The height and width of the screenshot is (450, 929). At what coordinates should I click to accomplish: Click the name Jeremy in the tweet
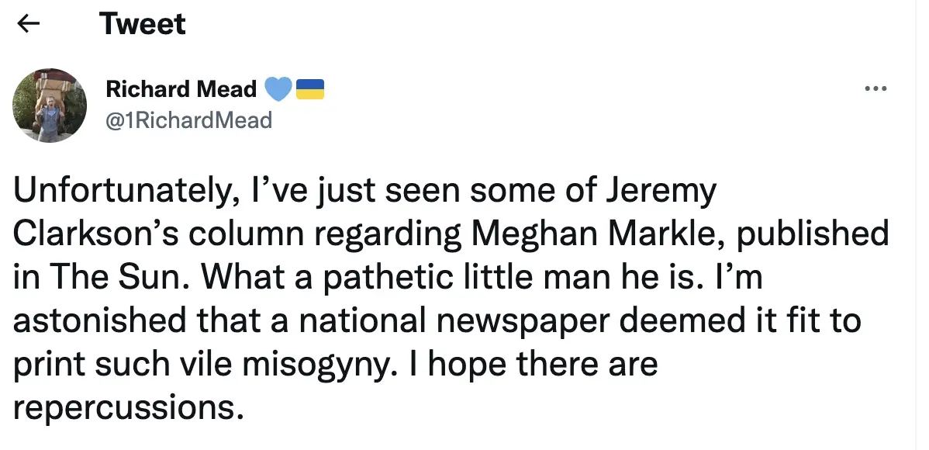[665, 192]
